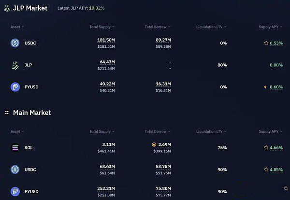
Task: Click the JLP token icon in asset list
Action: 15,65
